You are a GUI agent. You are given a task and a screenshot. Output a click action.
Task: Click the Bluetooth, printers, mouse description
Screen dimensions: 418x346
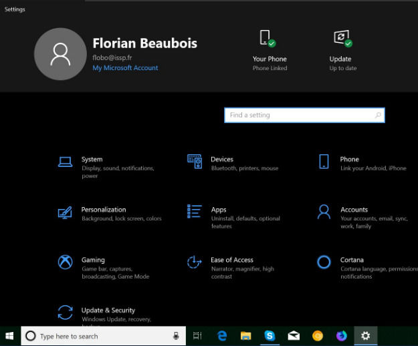pos(245,168)
